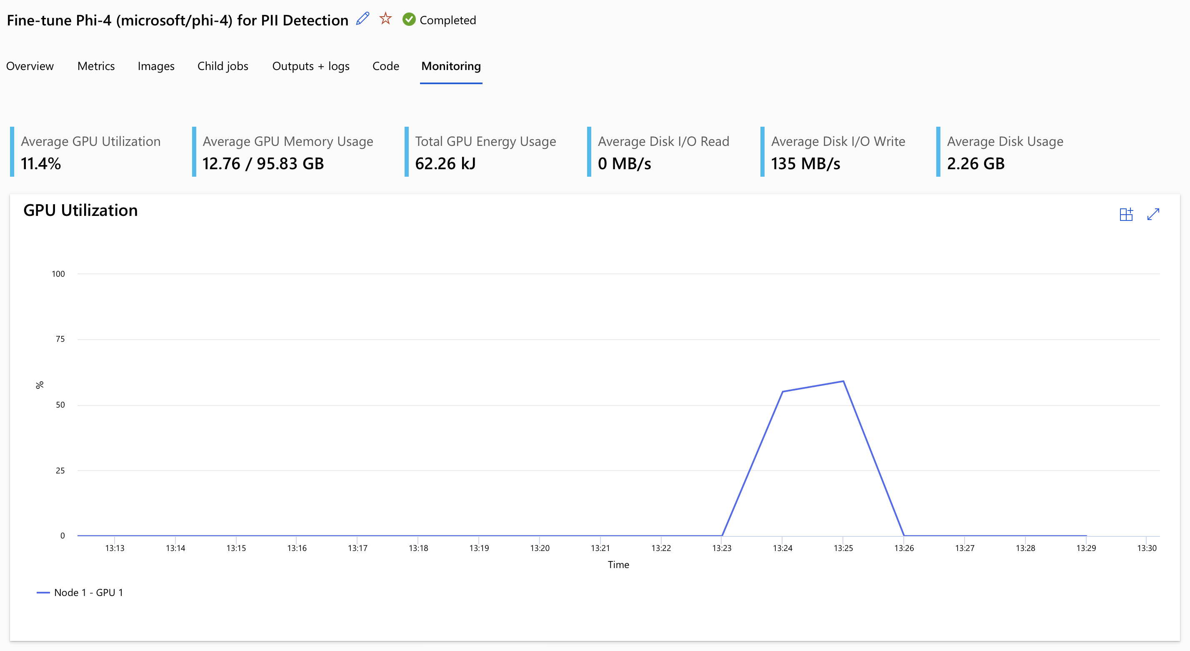Image resolution: width=1190 pixels, height=651 pixels.
Task: Favorite the job with star icon
Action: pyautogui.click(x=385, y=19)
